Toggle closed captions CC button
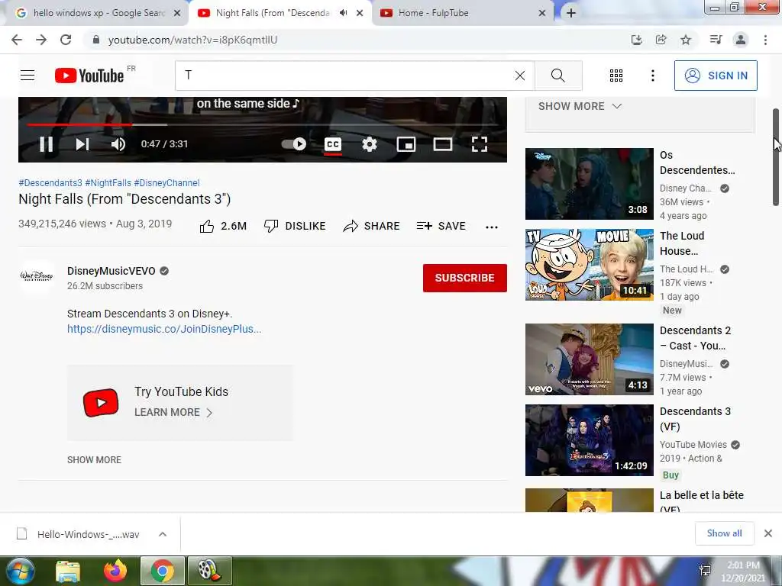 point(333,144)
